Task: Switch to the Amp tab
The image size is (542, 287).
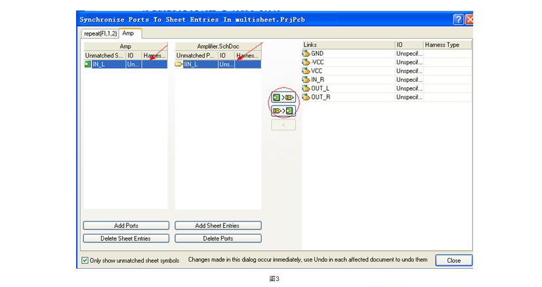Action: 130,33
